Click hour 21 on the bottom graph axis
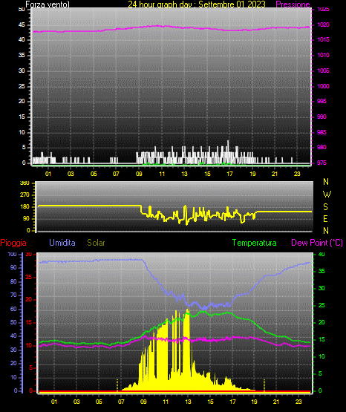The width and height of the screenshot is (346, 412). (x=276, y=402)
